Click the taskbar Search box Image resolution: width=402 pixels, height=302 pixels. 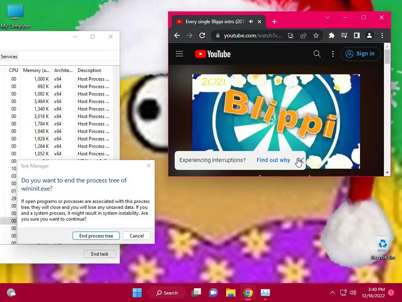(167, 293)
